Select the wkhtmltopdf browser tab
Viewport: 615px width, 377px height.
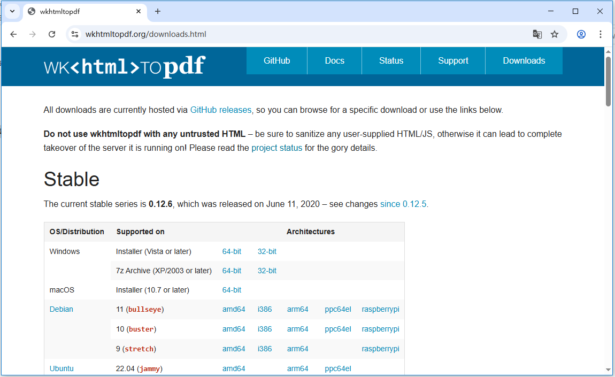pos(84,11)
